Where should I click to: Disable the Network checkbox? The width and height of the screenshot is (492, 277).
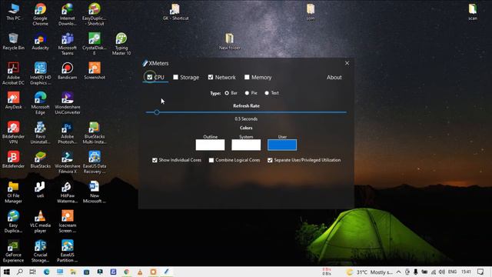(211, 77)
